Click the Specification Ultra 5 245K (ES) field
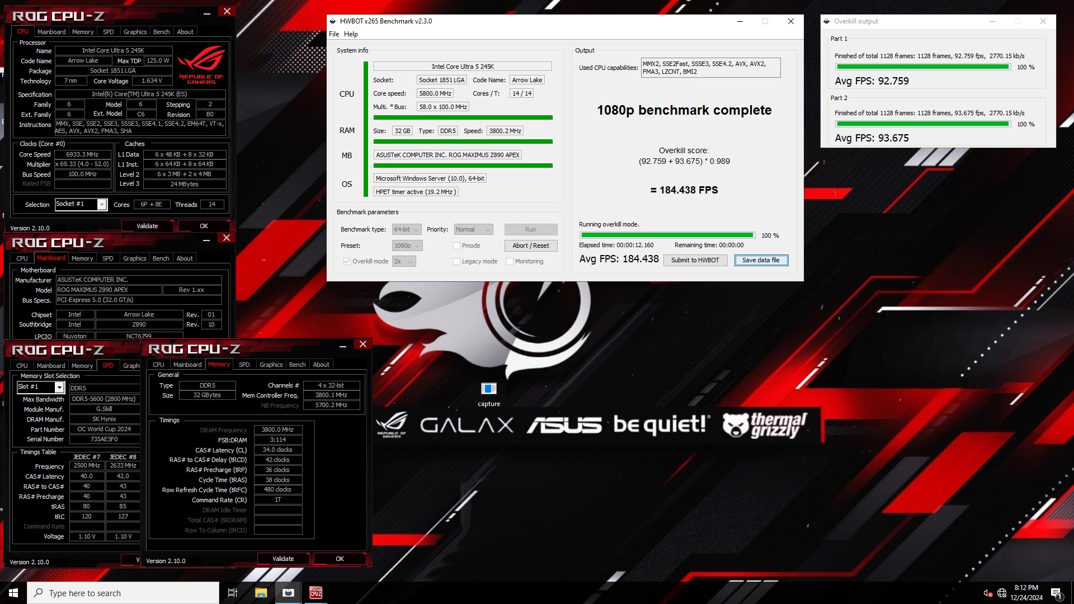 point(140,94)
